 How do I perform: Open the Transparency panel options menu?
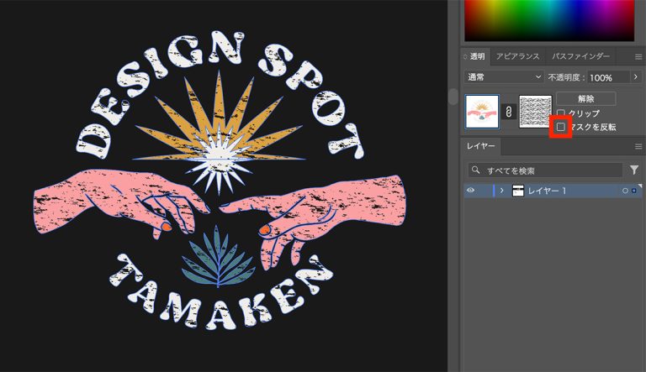[x=638, y=56]
